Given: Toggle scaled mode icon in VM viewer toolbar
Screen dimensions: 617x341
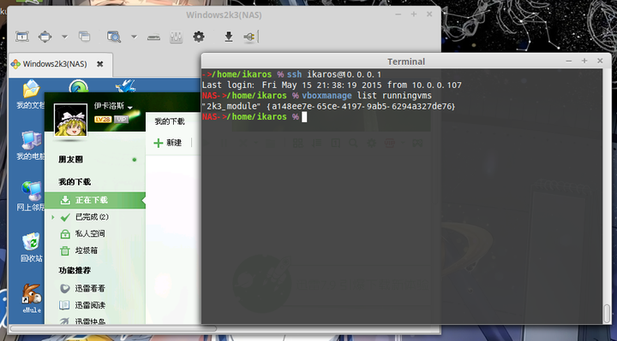Looking at the screenshot, I should tap(45, 37).
